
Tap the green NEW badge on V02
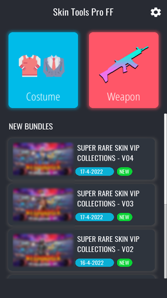click(x=124, y=263)
